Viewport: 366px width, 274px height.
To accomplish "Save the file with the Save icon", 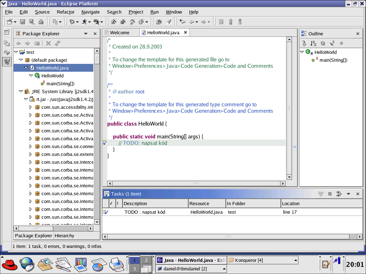I will point(23,22).
